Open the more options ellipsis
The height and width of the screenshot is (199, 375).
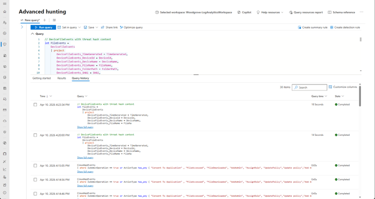click(x=362, y=12)
